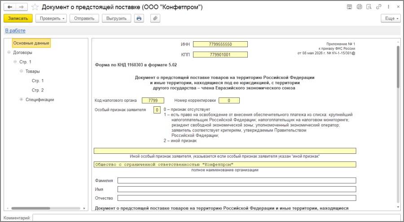Click the Отчество input field
Screen dimensions: 404x222
coord(237,198)
